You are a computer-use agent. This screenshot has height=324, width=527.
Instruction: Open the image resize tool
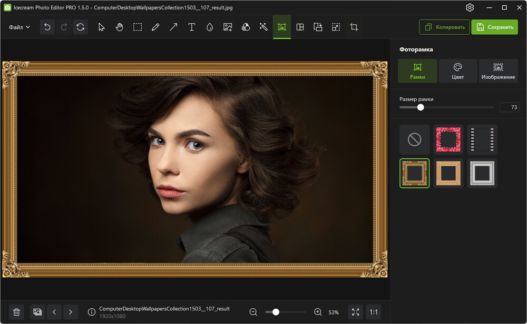336,27
